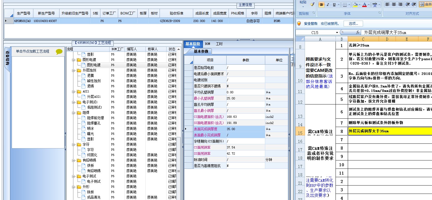Viewport: 432px width, 200px height.
Task: Align text left in Excel
Action: point(387,4)
